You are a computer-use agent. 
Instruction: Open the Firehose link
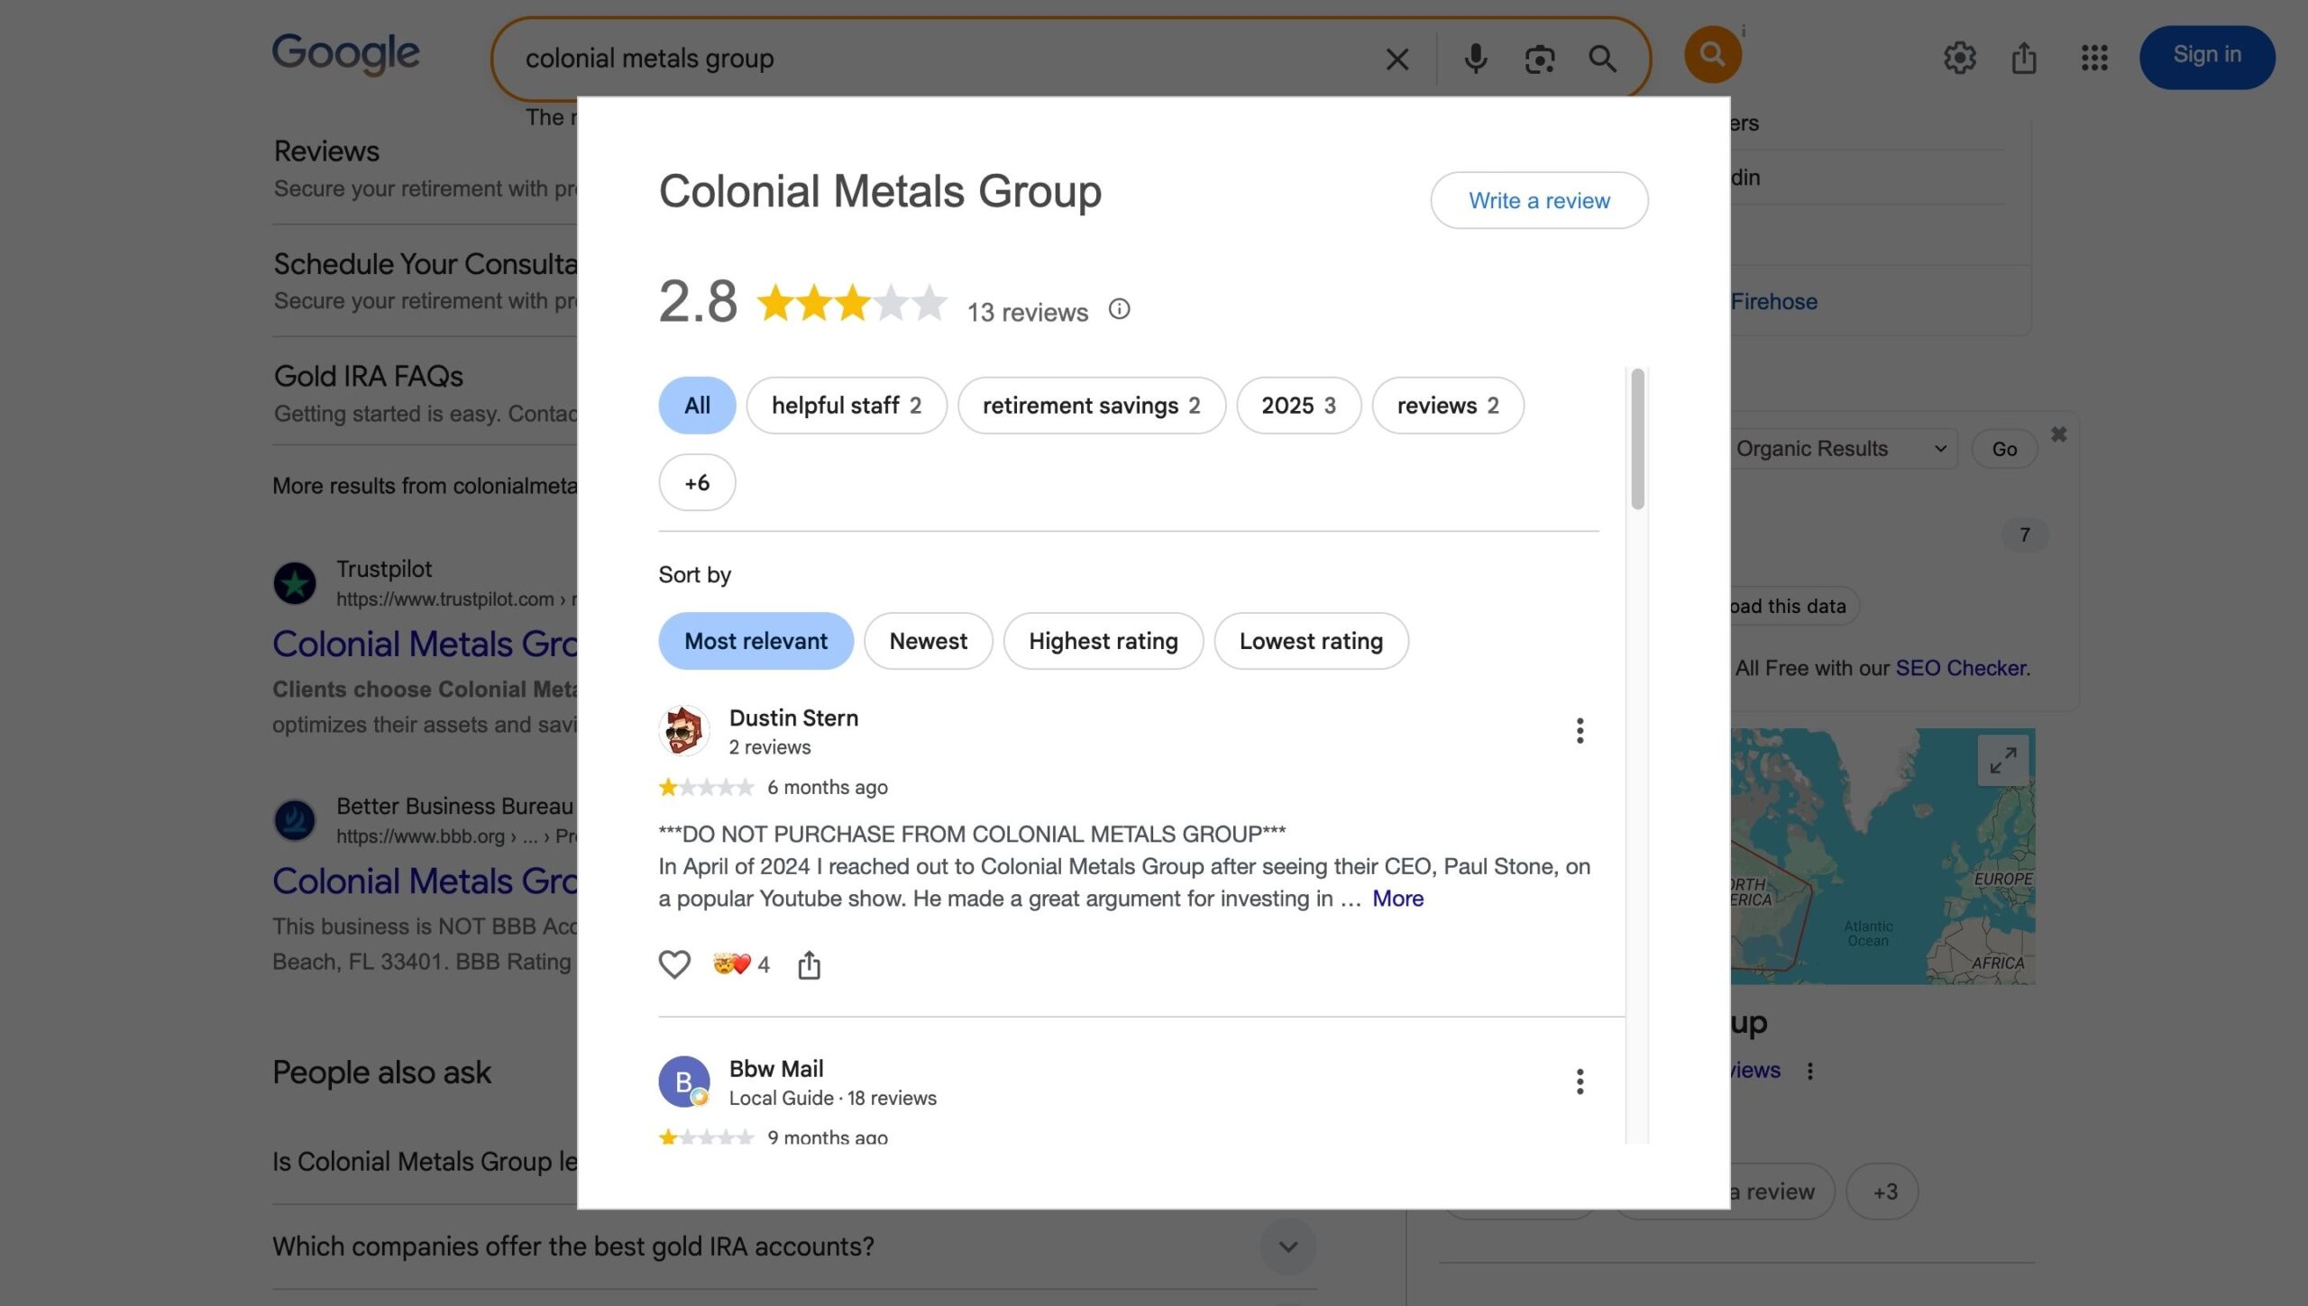(1773, 302)
